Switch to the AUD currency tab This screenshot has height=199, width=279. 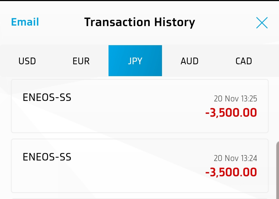pyautogui.click(x=189, y=61)
